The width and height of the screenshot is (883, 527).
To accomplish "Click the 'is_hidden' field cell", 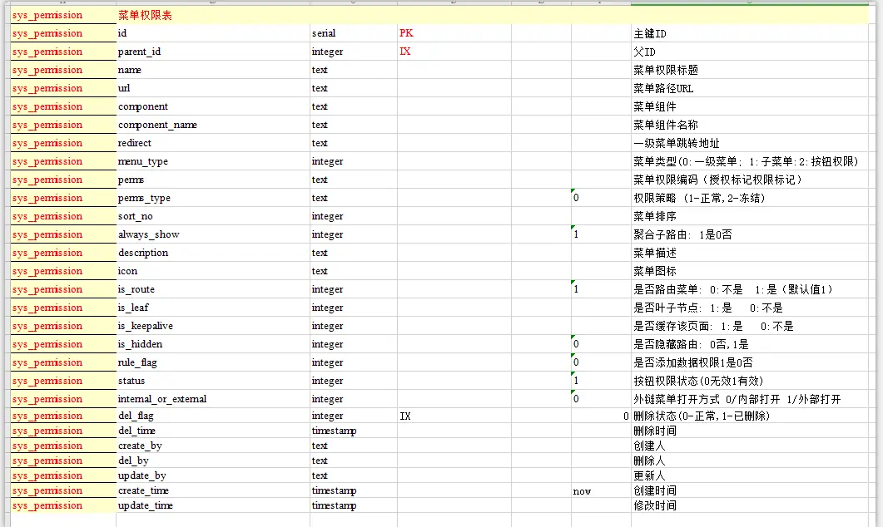I will [x=213, y=344].
